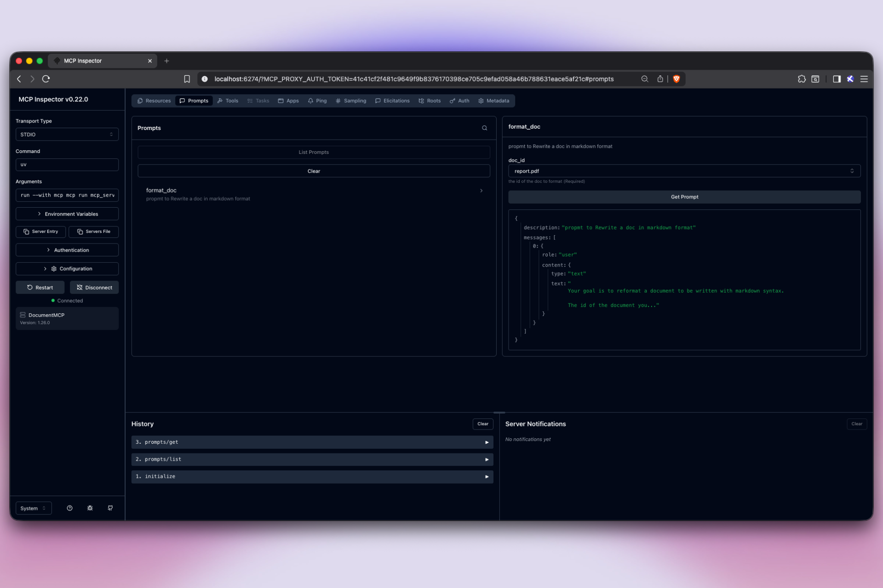
Task: Clear the History panel
Action: tap(483, 424)
